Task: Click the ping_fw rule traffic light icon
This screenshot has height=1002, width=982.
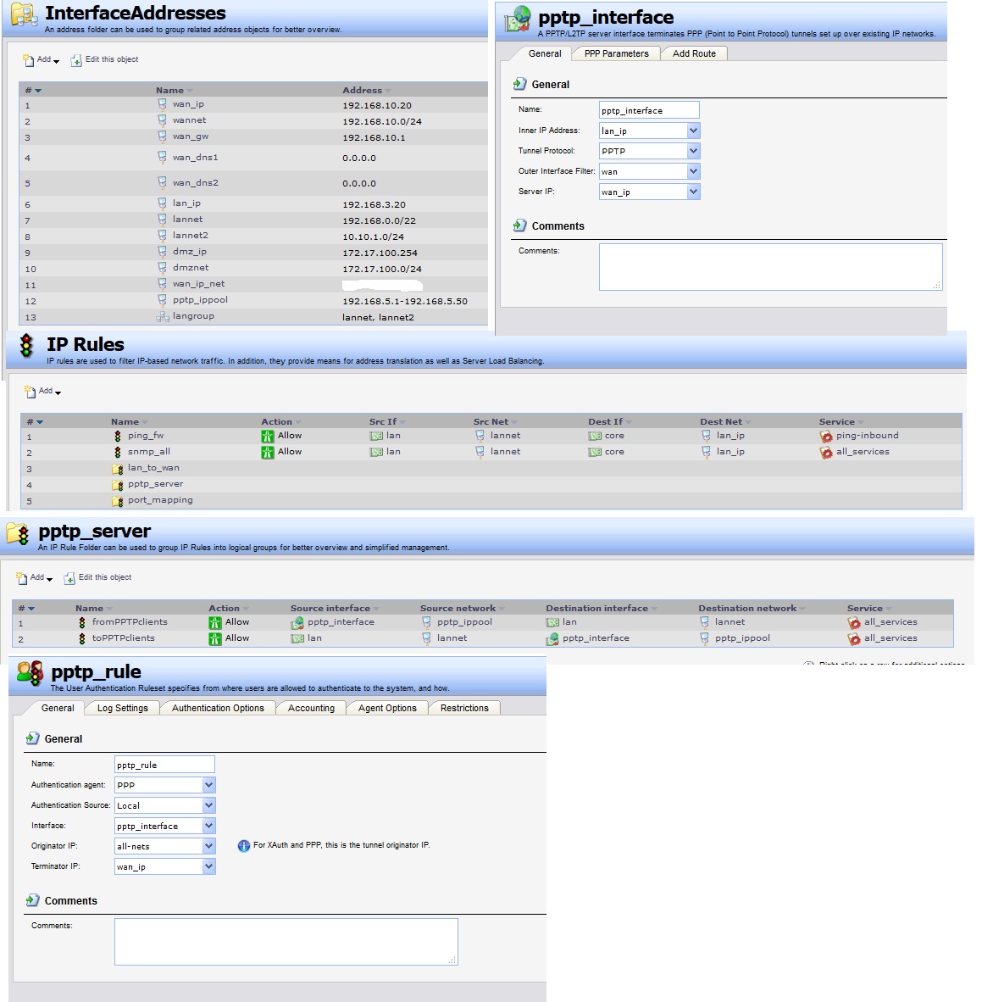Action: click(118, 436)
